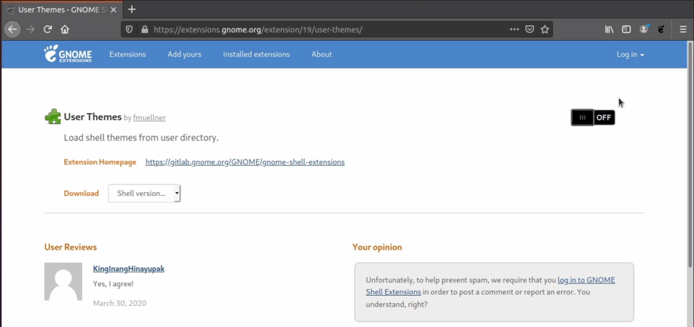The image size is (694, 327).
Task: Open a new tab with plus button
Action: click(131, 9)
